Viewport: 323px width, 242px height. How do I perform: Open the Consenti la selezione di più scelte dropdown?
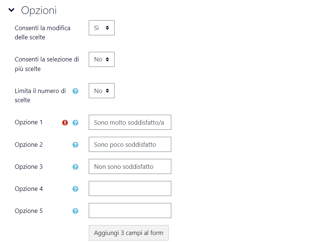102,59
